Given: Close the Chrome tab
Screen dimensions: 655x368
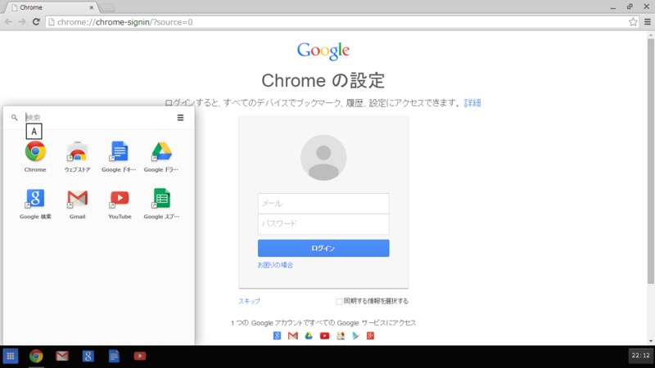Looking at the screenshot, I should 92,7.
